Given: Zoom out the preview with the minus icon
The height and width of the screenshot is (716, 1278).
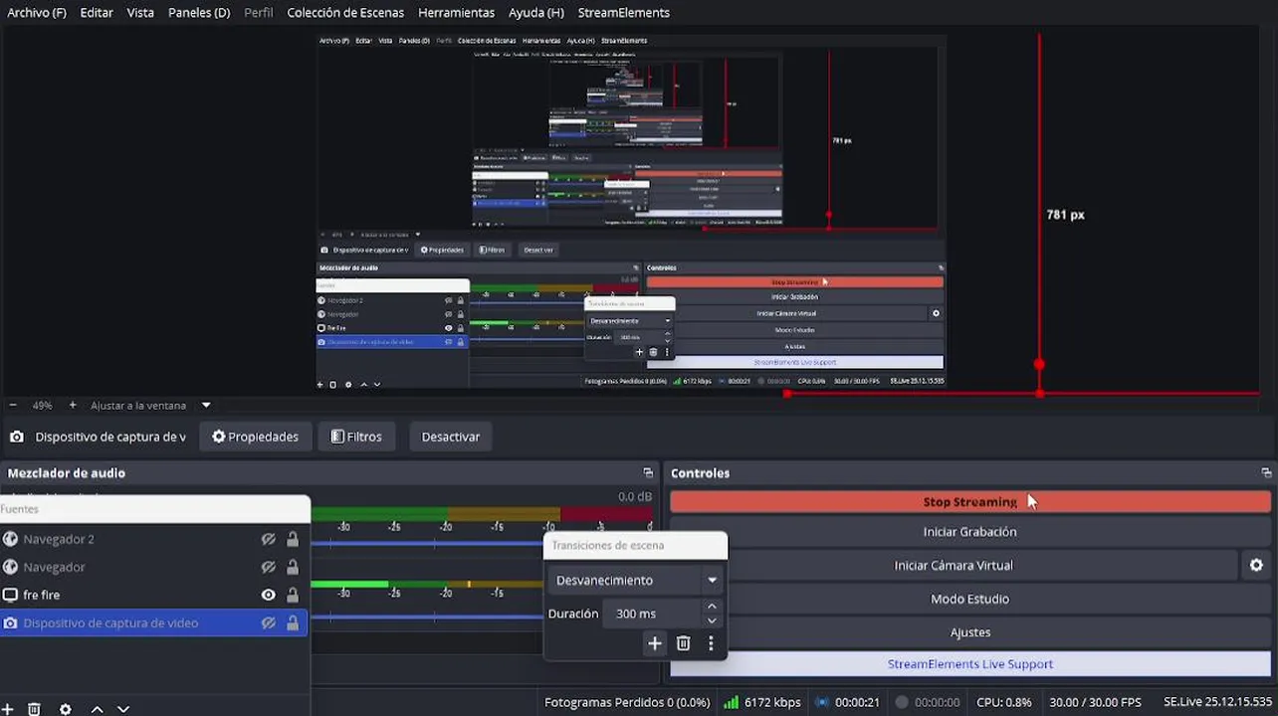Looking at the screenshot, I should (x=13, y=405).
